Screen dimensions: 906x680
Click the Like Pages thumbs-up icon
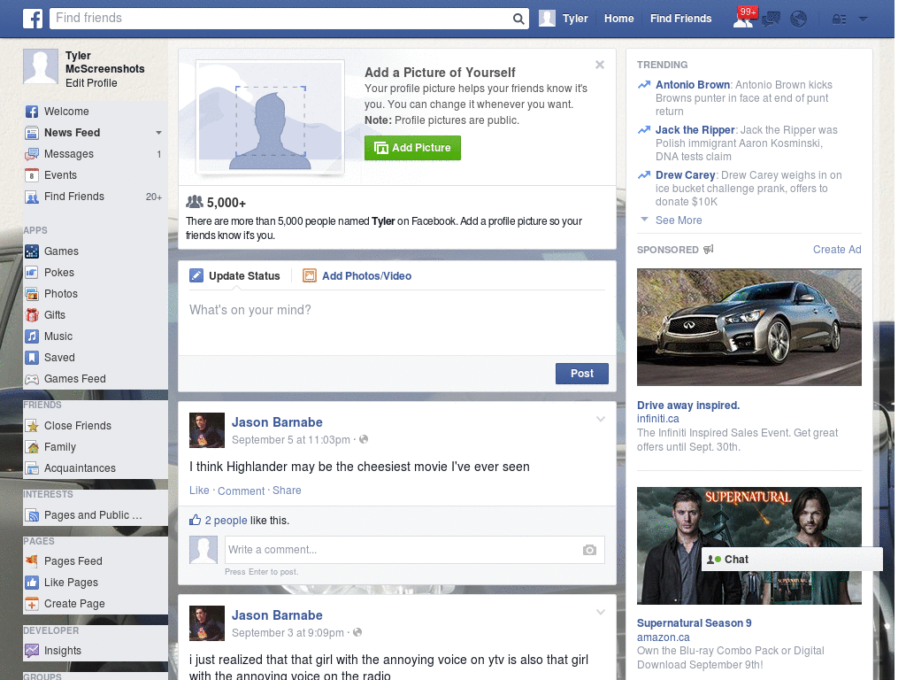tap(32, 583)
